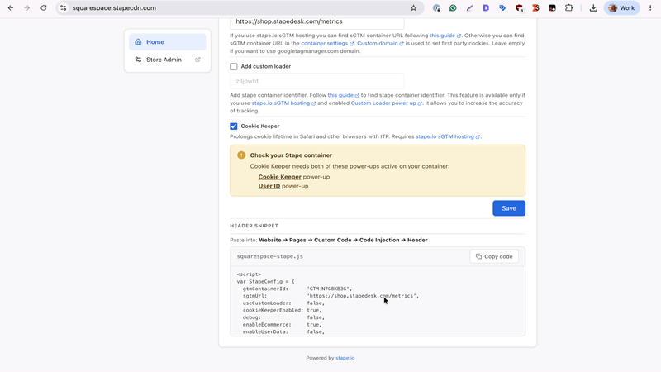Click the Copy code button

(494, 256)
